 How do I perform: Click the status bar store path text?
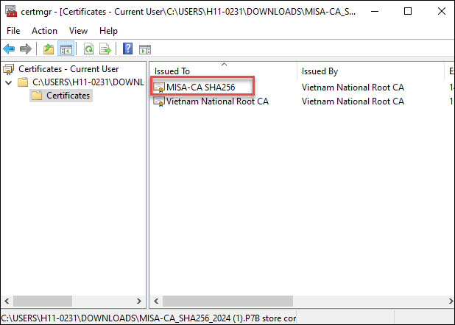click(x=149, y=318)
